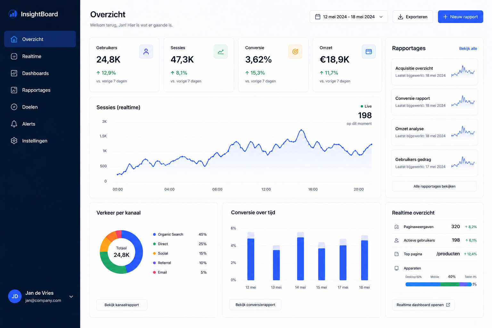
Task: Click the Actieve gebruikers row icon
Action: 397,240
